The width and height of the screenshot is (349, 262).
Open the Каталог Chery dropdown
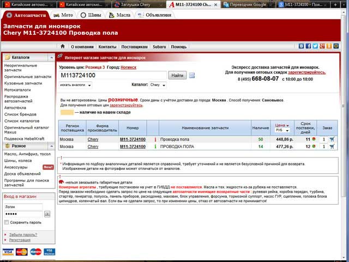coord(158,85)
